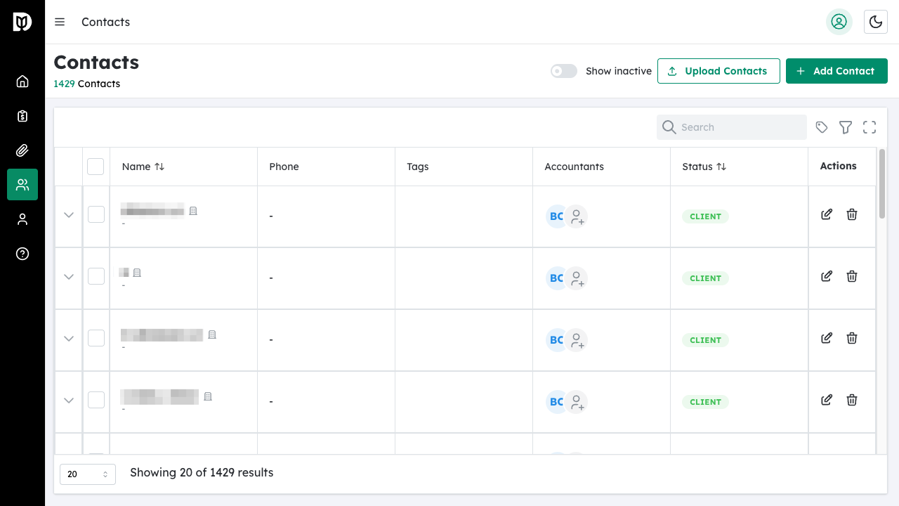Click the Upload Contacts button
The width and height of the screenshot is (899, 506).
pos(718,71)
